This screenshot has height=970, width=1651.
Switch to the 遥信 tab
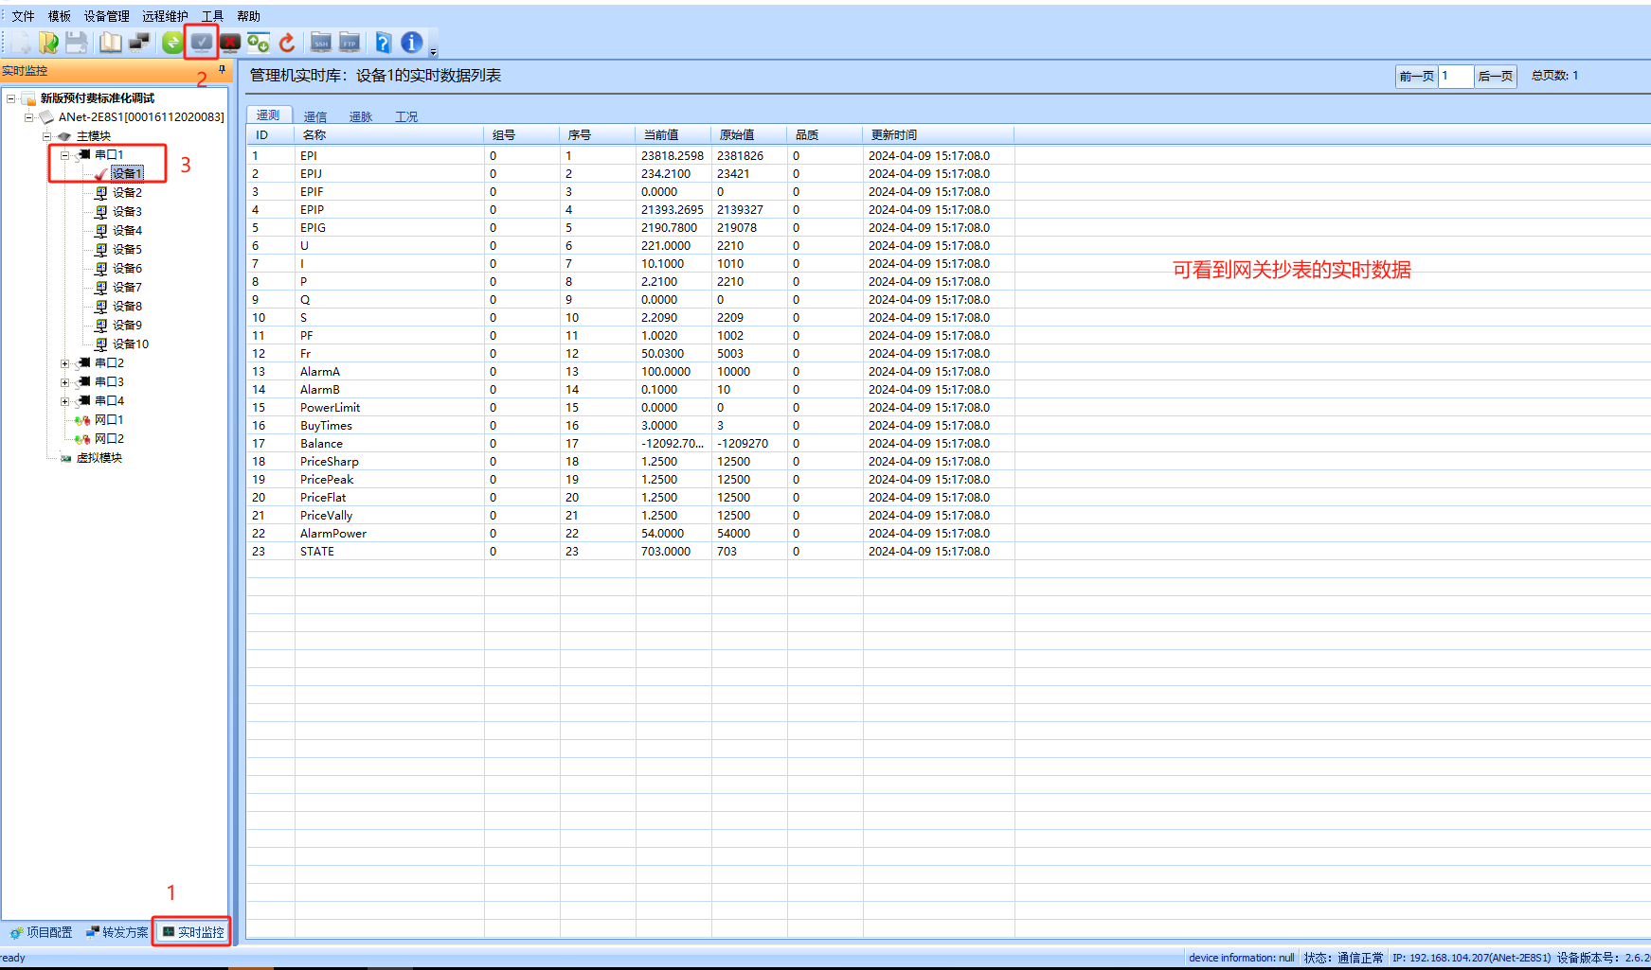coord(314,116)
